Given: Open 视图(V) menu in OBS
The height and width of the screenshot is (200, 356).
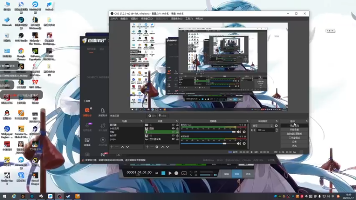Looking at the screenshot, I should (x=134, y=19).
